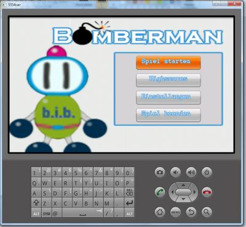This screenshot has height=227, width=246.
Task: Open the Highscores menu button
Action: [168, 80]
